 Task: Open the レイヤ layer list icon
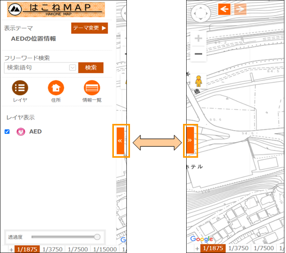(x=20, y=88)
